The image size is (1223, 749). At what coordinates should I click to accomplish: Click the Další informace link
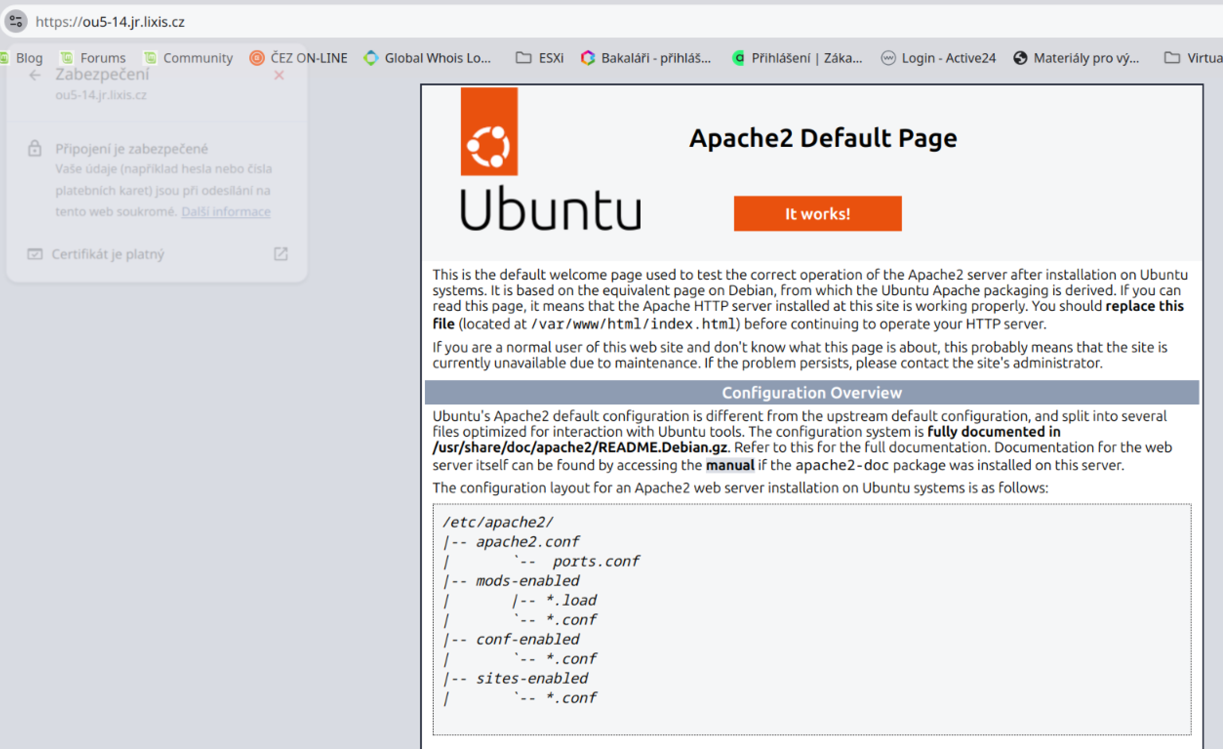click(226, 212)
